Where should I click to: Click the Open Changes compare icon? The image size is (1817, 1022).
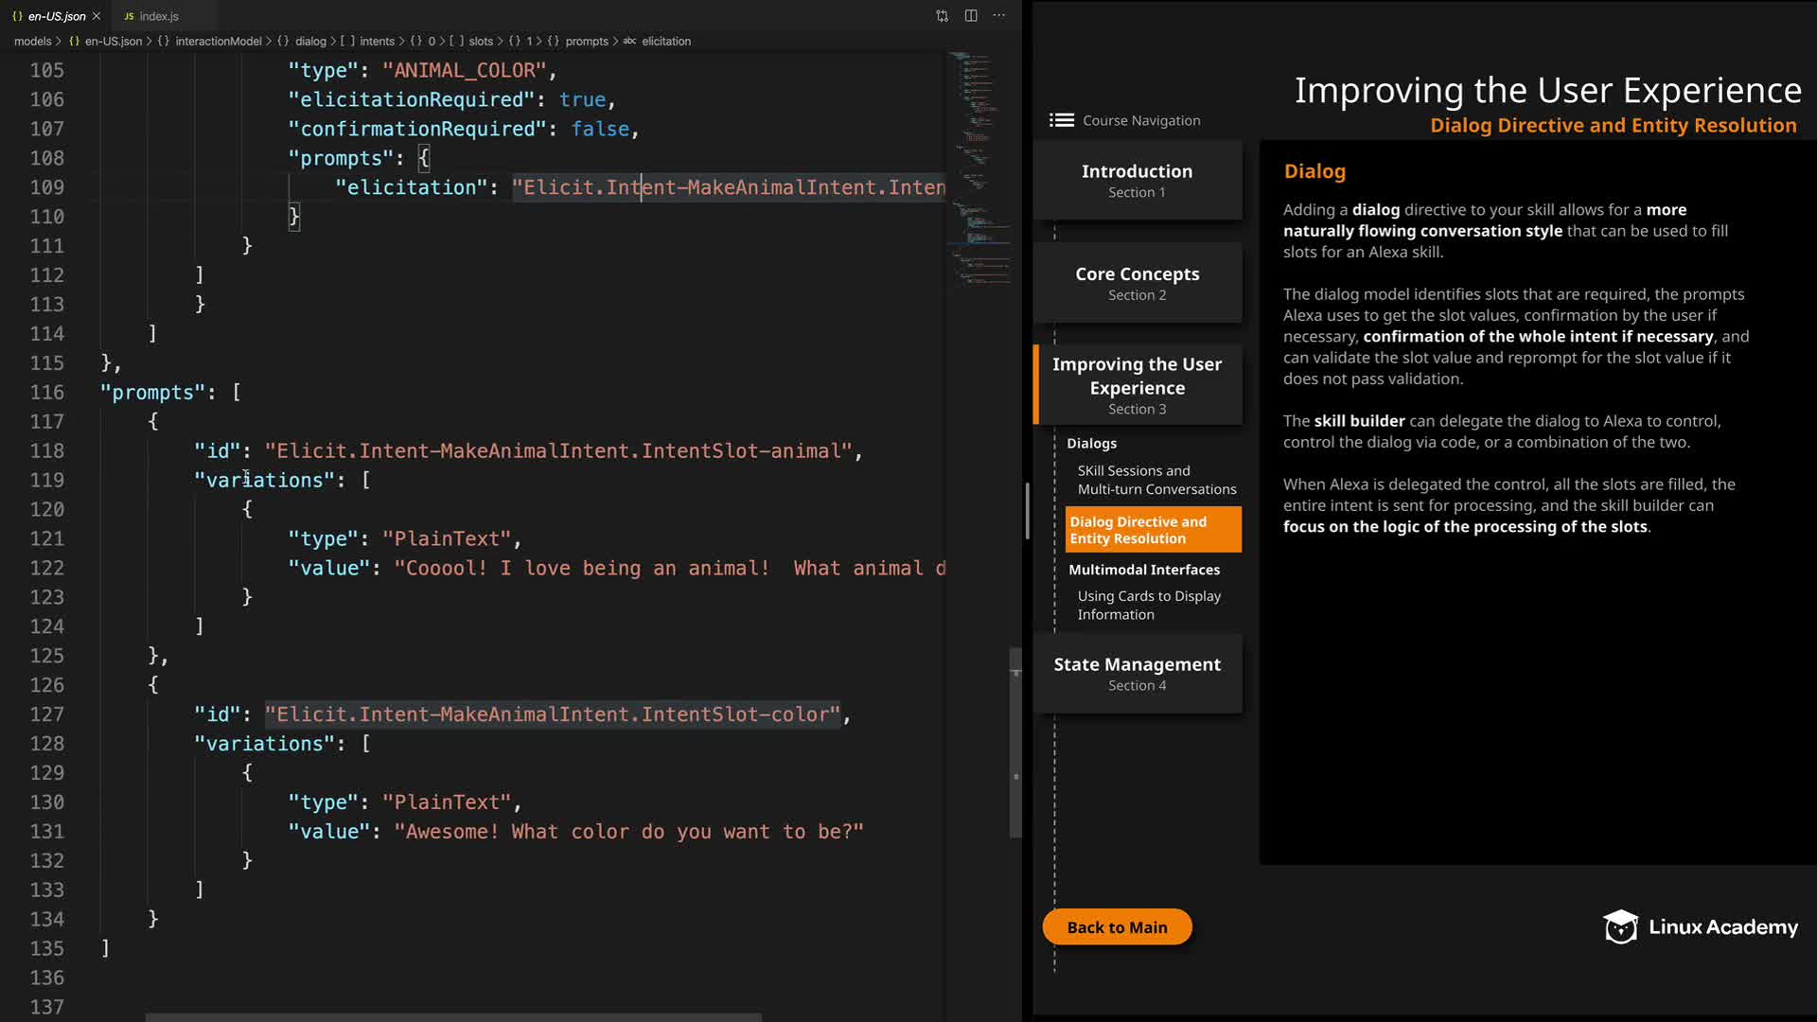point(942,16)
